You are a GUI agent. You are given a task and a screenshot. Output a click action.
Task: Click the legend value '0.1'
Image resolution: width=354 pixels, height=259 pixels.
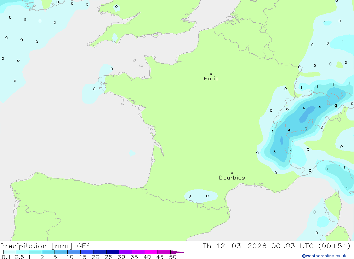coord(6,257)
